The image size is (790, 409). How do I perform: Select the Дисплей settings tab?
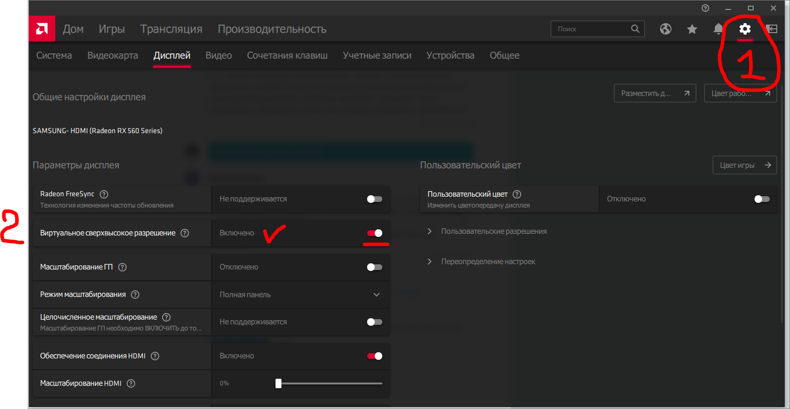tap(172, 55)
